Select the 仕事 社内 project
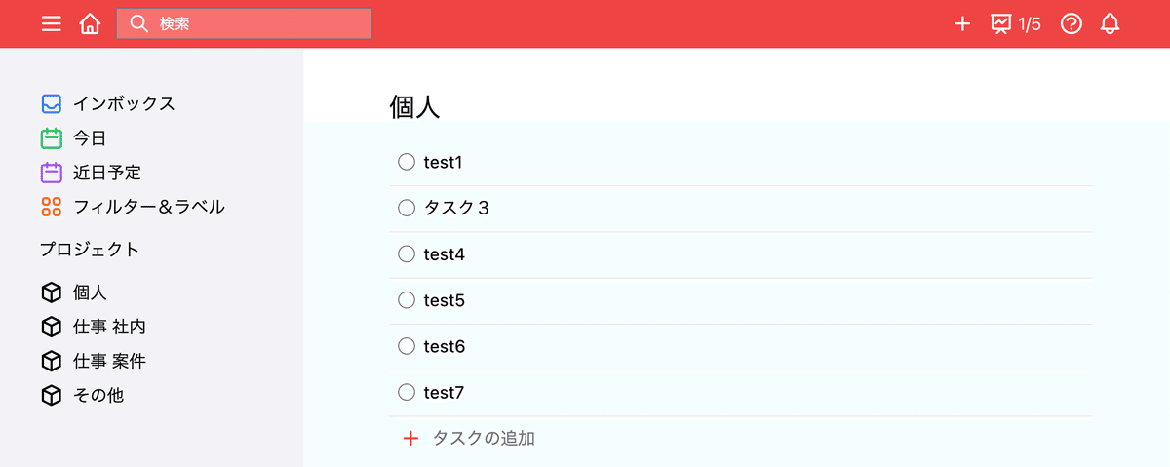This screenshot has height=467, width=1170. (x=94, y=327)
